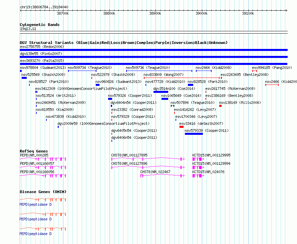This screenshot has height=244, width=297.
Task: Select the Cytogenetic Bands track heading
Action: (40, 25)
